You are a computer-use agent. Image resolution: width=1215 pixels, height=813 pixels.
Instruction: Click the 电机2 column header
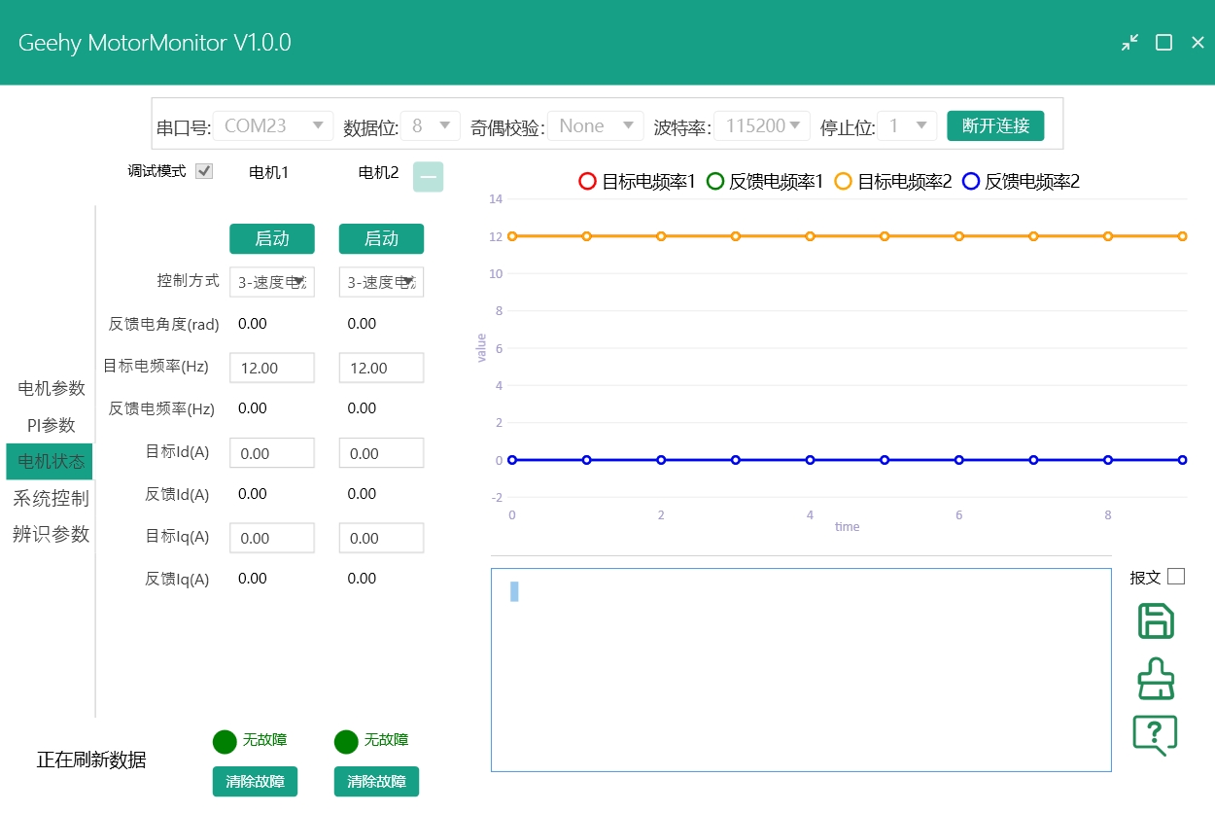(378, 172)
